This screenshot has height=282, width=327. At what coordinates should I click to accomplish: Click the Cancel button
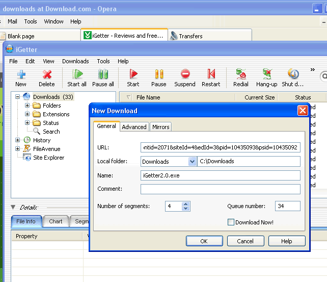[246, 241]
